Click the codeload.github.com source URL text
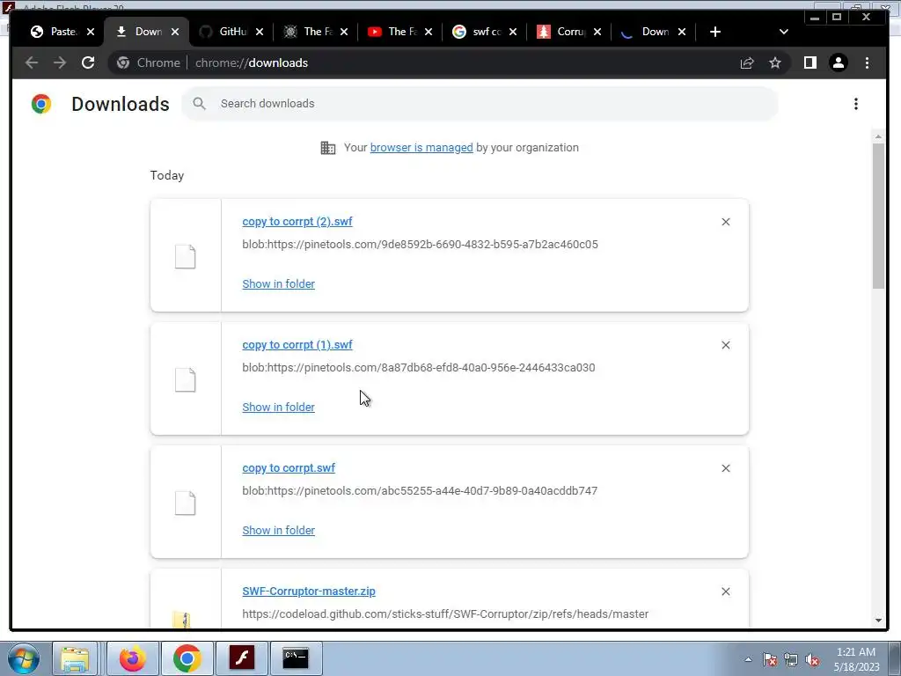 [445, 614]
